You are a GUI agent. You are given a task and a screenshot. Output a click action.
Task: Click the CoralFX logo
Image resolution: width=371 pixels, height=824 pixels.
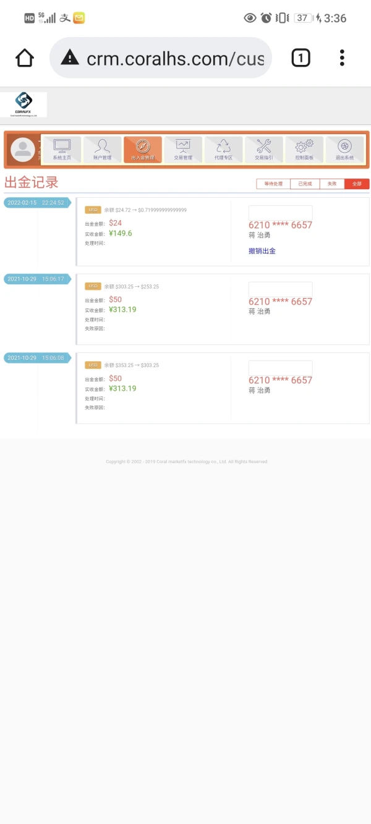point(23,104)
